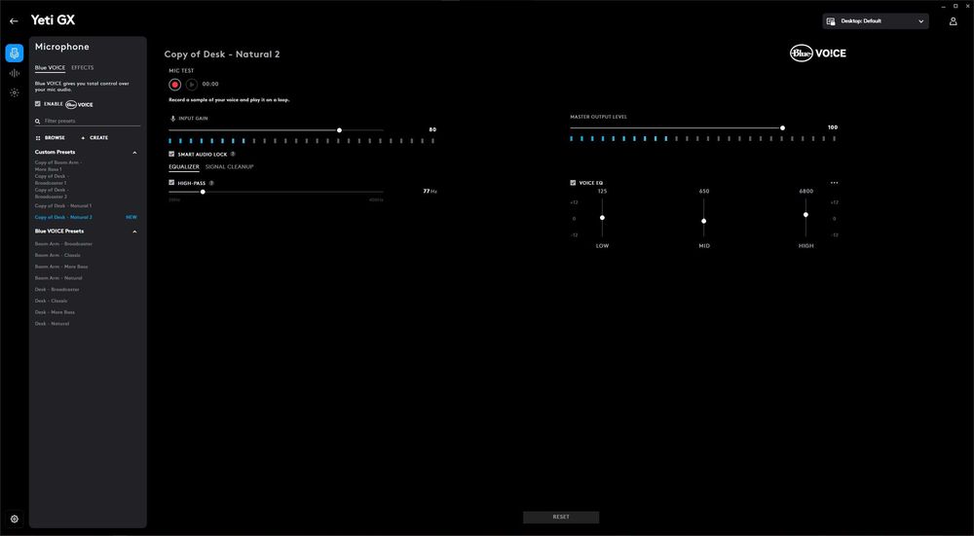Focus the Filter presets input field
974x536 pixels.
pyautogui.click(x=88, y=122)
